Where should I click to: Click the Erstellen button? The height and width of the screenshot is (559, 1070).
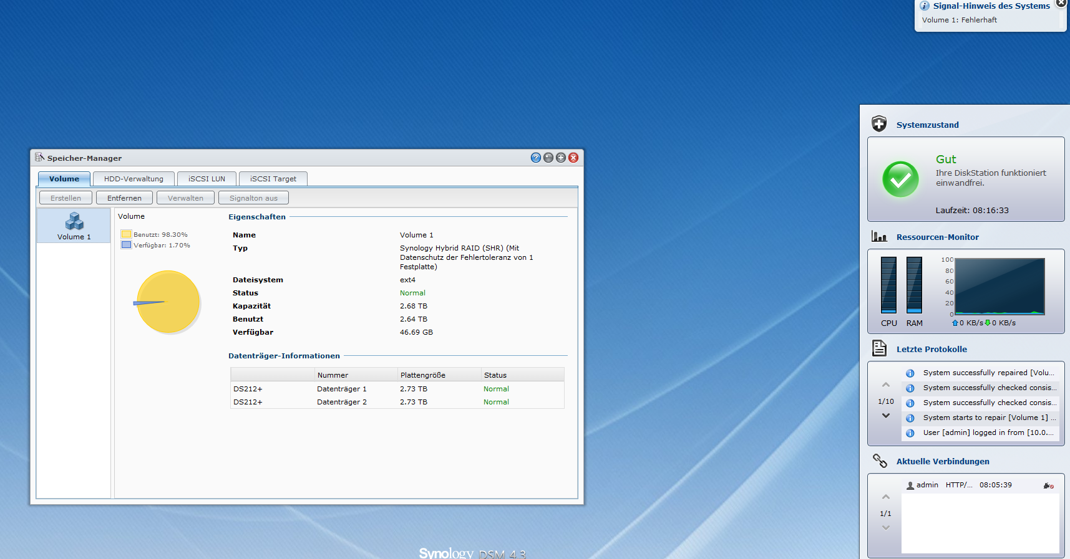tap(66, 198)
